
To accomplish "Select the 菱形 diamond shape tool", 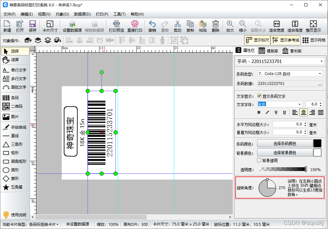I will (15, 179).
